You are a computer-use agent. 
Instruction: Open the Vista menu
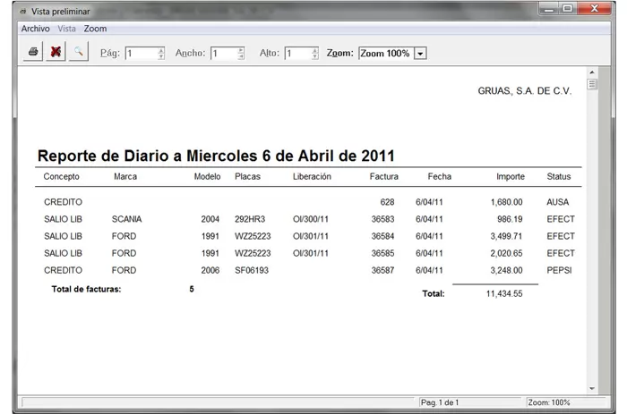(67, 29)
